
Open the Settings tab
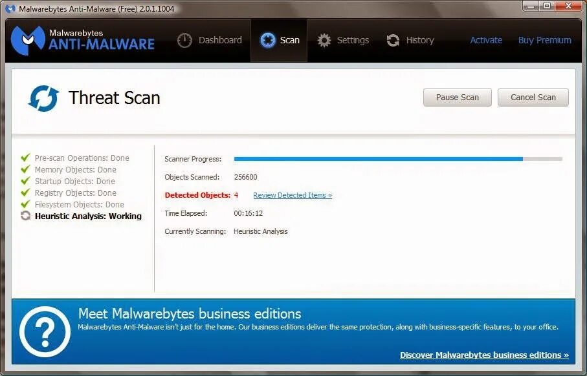(343, 40)
